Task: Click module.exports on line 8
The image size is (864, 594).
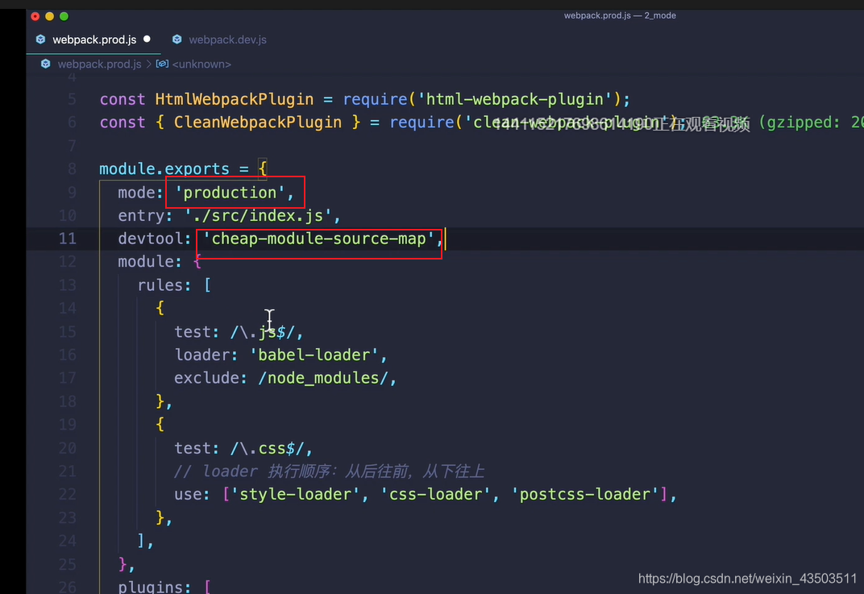Action: coord(164,168)
